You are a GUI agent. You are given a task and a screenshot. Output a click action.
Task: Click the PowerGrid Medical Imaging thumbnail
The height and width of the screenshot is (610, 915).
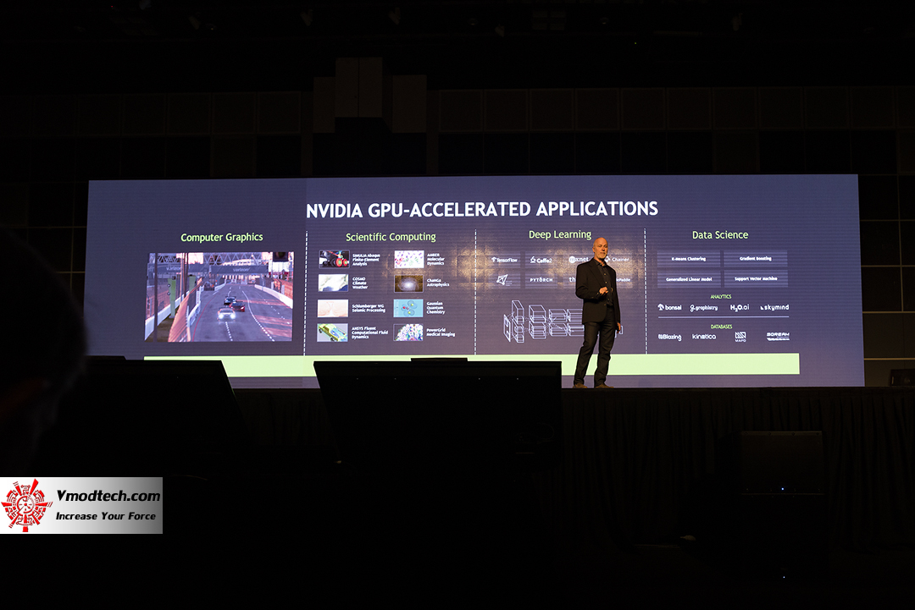(408, 332)
